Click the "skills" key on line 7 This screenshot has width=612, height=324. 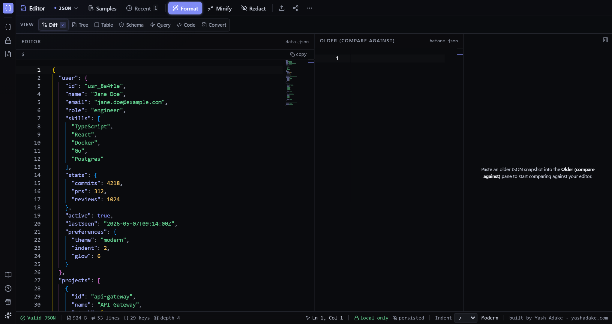[78, 118]
